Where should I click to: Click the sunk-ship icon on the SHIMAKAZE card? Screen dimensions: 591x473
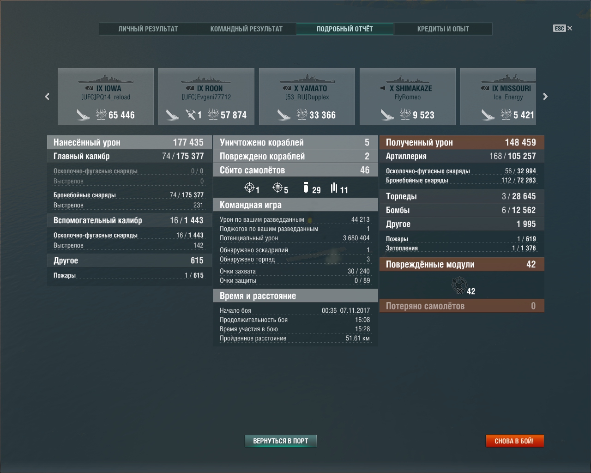click(x=387, y=114)
